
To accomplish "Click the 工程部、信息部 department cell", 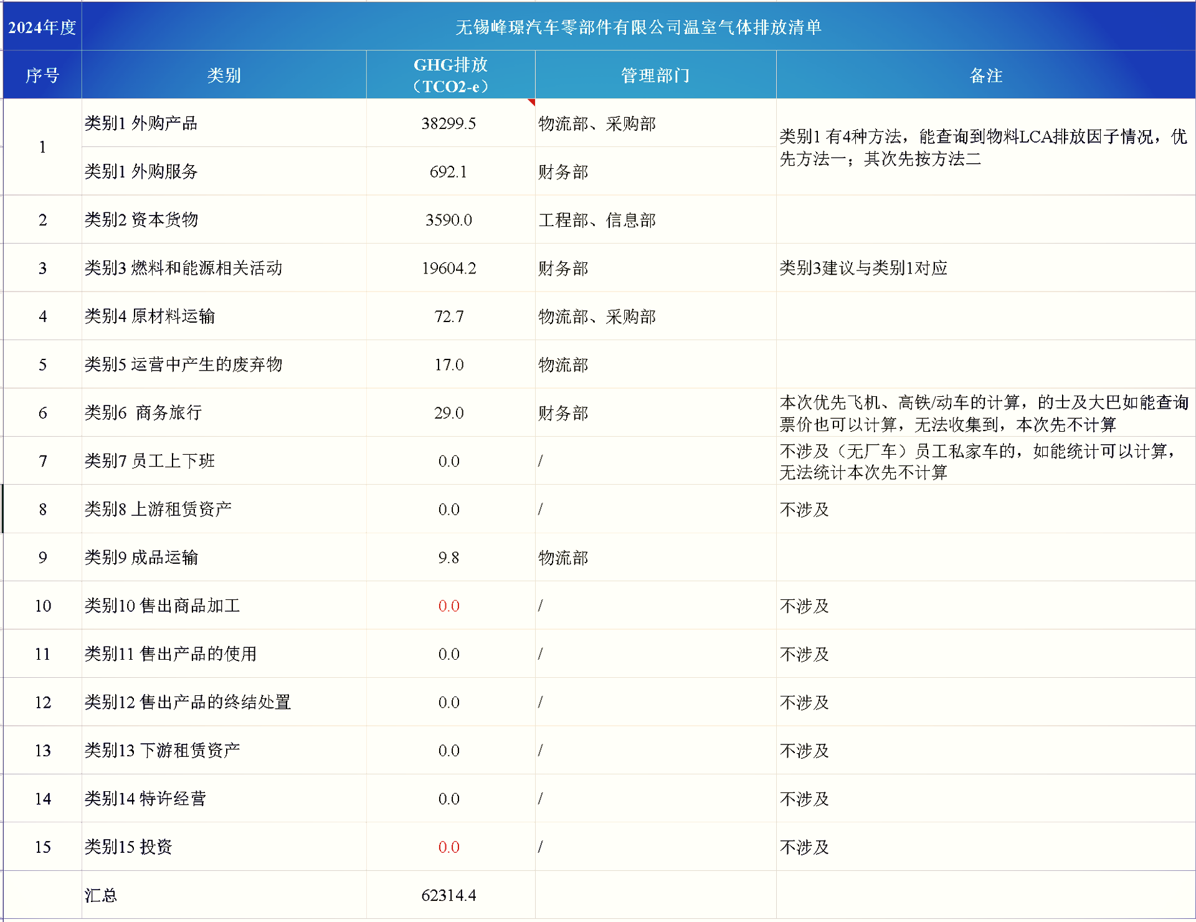I will click(597, 220).
